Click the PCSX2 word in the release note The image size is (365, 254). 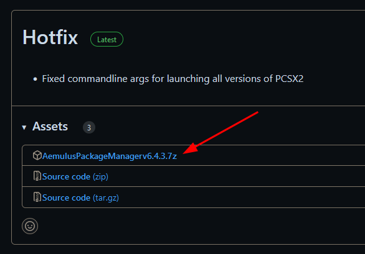tap(290, 79)
